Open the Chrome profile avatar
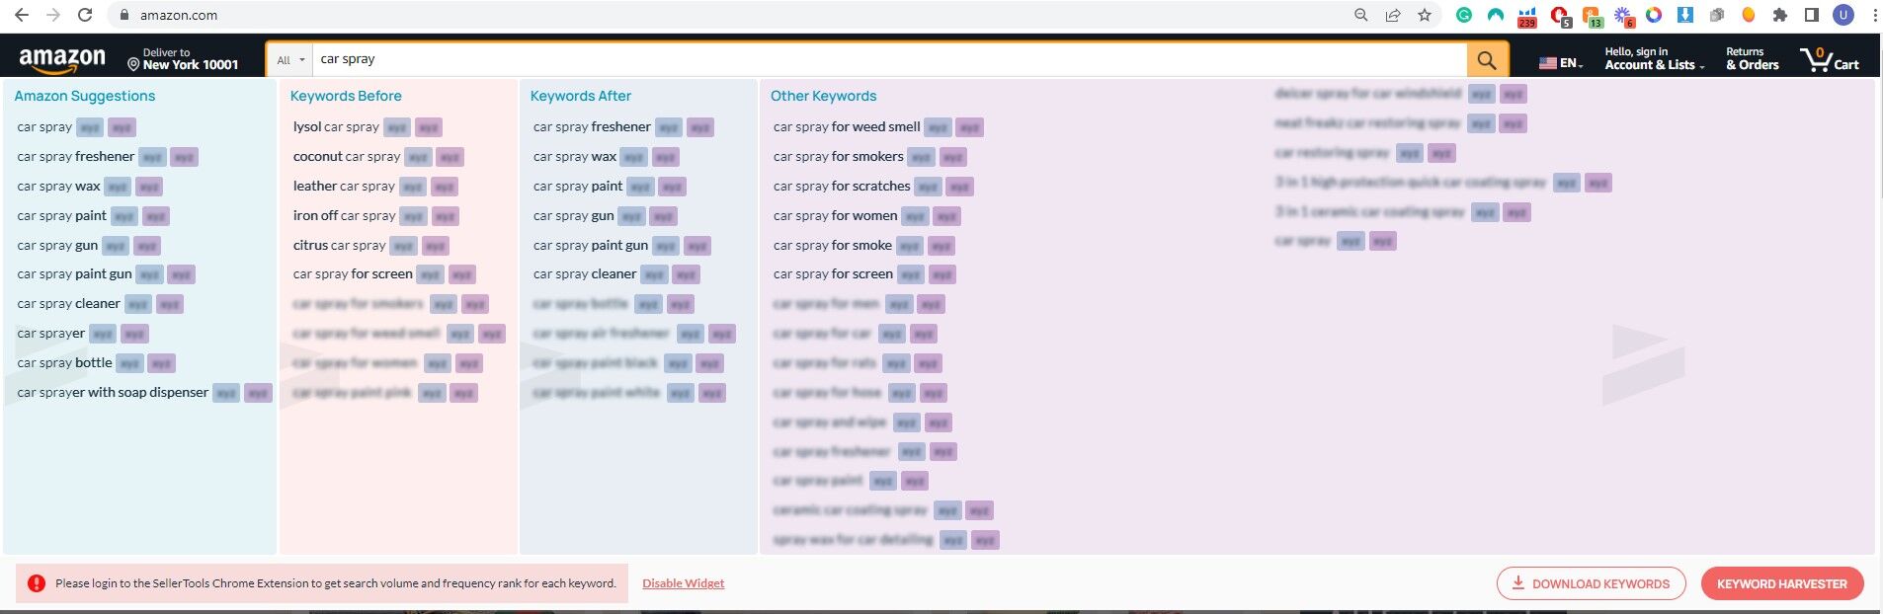1883x614 pixels. [1843, 15]
